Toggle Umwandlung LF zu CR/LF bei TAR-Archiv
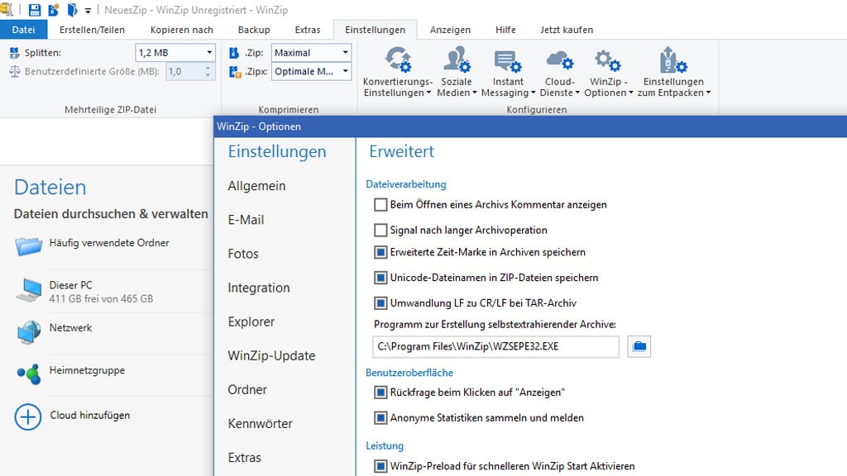This screenshot has width=847, height=476. pyautogui.click(x=380, y=303)
